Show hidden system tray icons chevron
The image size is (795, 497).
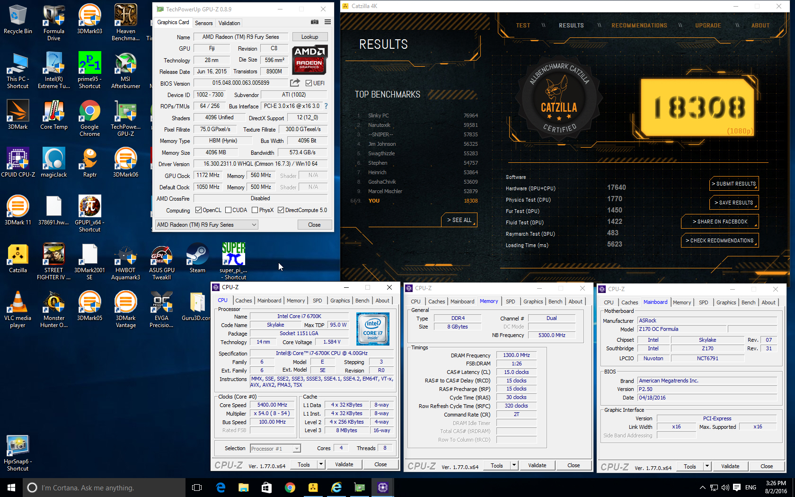pyautogui.click(x=703, y=488)
